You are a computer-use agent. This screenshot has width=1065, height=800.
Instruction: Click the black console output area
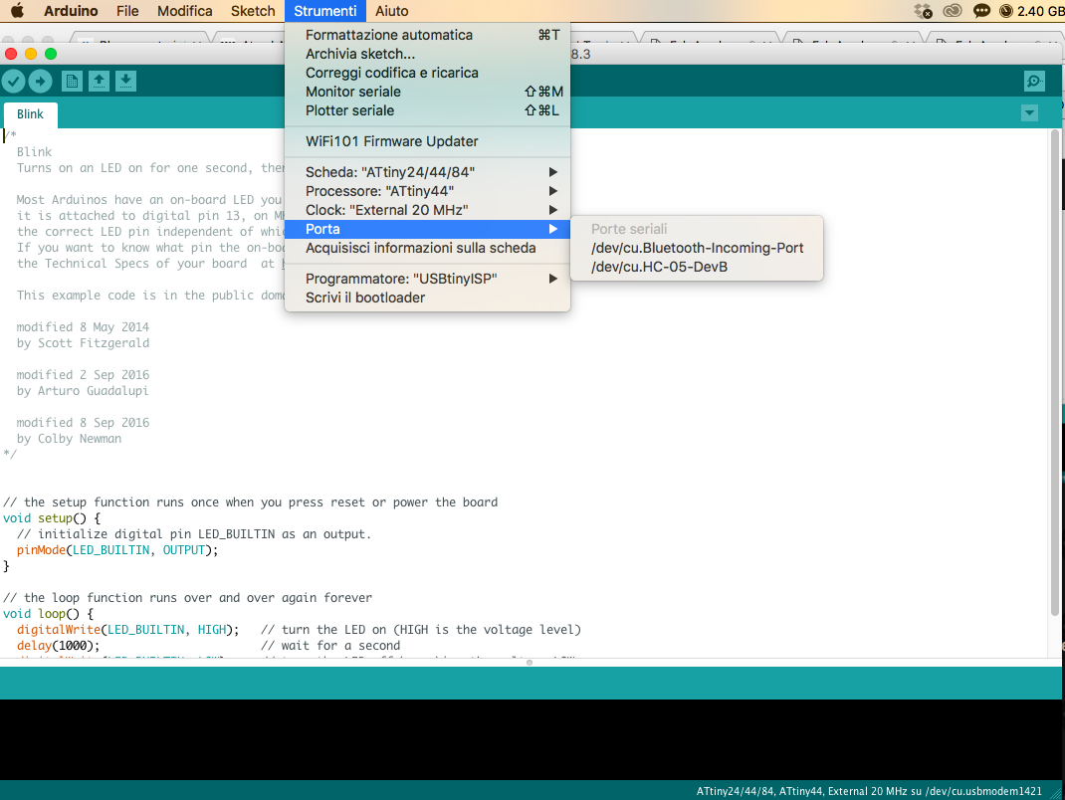point(532,739)
